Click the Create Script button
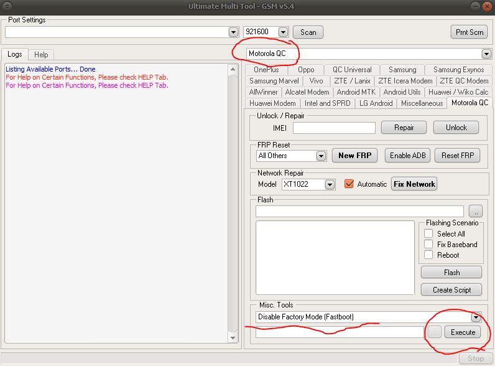The height and width of the screenshot is (366, 495). [x=451, y=290]
